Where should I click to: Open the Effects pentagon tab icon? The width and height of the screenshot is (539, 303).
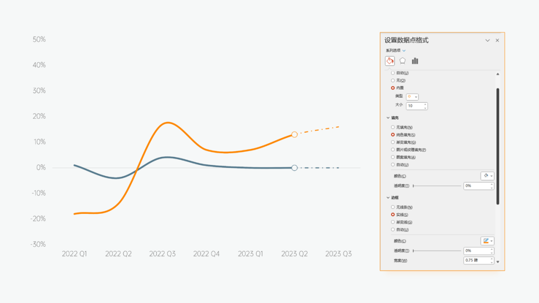[402, 61]
